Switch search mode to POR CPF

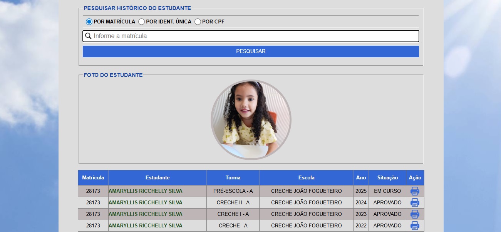198,22
